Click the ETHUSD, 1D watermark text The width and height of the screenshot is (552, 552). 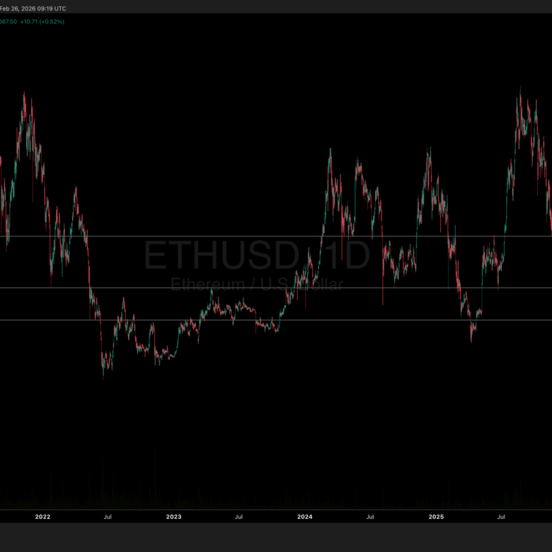click(x=256, y=255)
